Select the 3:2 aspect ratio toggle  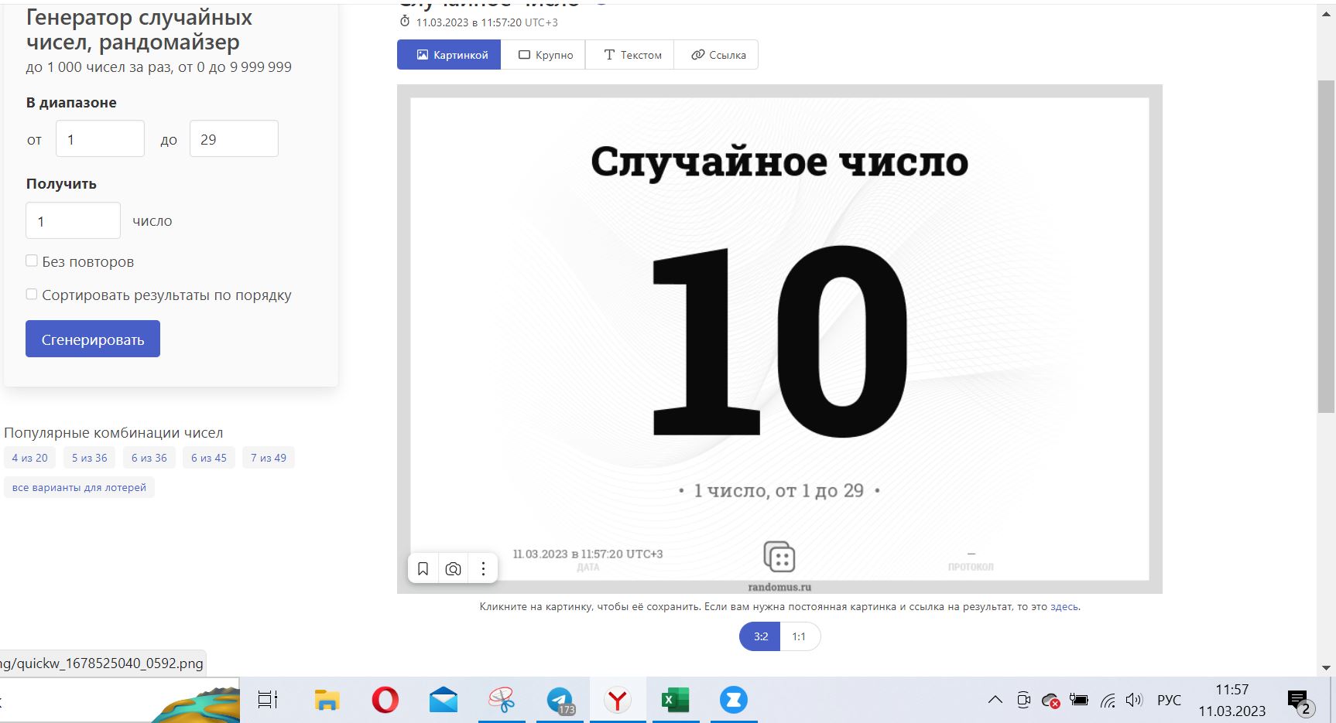pyautogui.click(x=760, y=636)
